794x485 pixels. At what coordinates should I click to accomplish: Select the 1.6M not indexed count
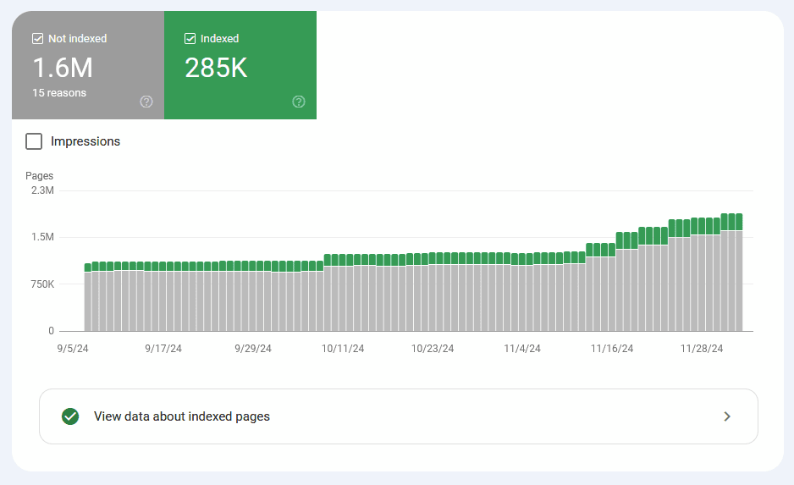point(63,68)
